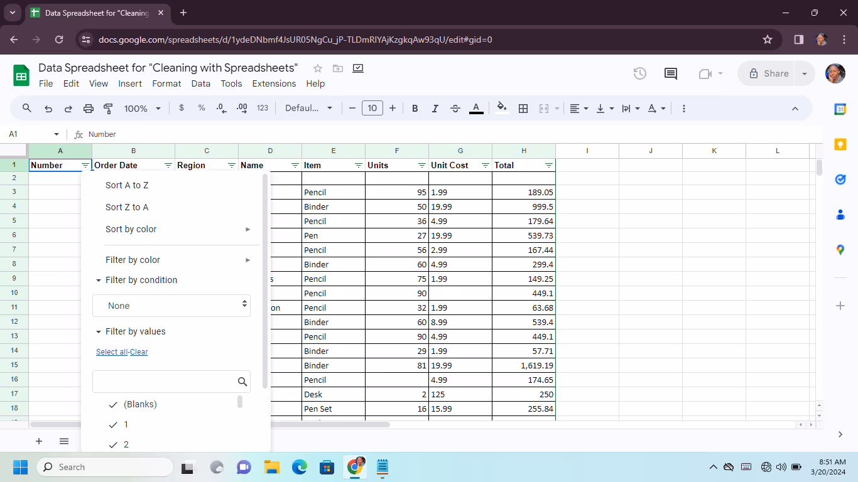Apply percent format from the toolbar
This screenshot has width=858, height=482.
coord(201,108)
